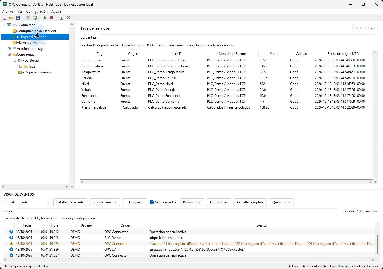Screen dimensions: 383x269
Task: Open the Formato dropdown set to Texto
Action: pos(35,202)
